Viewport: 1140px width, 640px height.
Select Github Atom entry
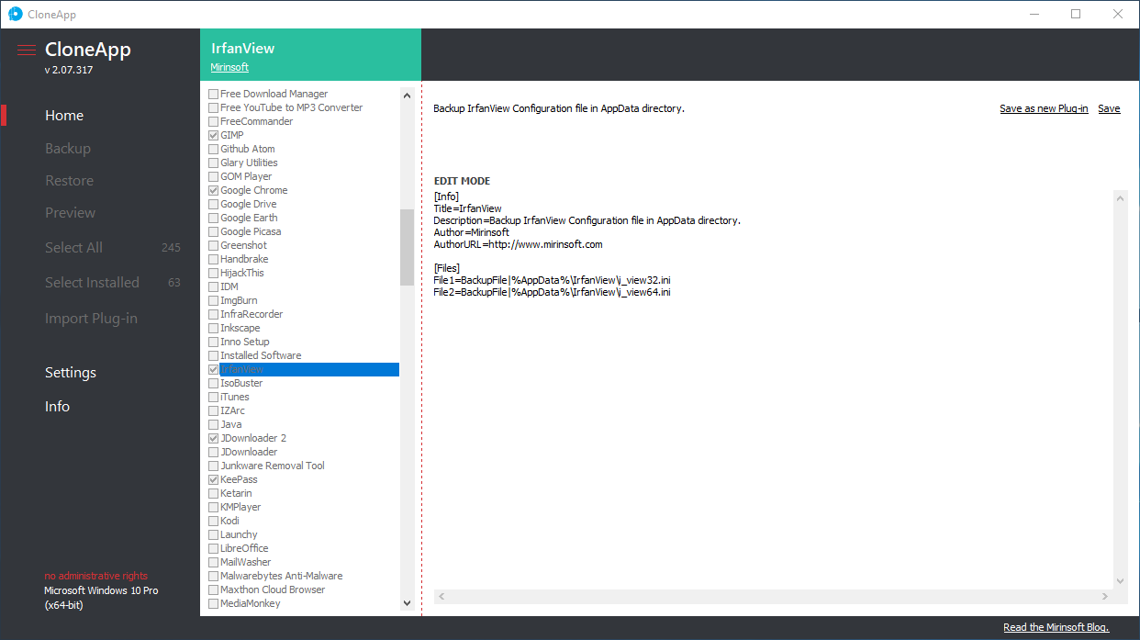(248, 149)
